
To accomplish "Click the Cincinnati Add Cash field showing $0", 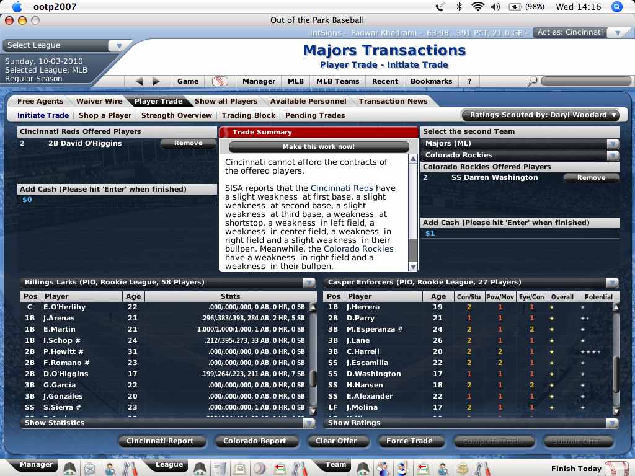I will [117, 200].
